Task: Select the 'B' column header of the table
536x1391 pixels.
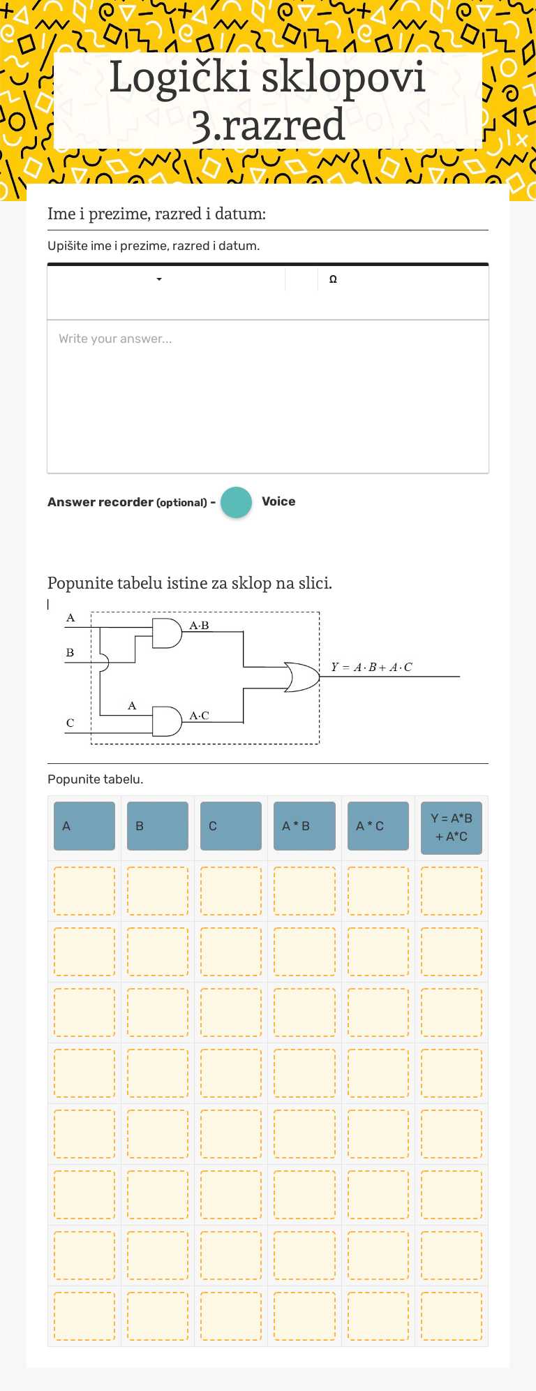Action: point(157,825)
